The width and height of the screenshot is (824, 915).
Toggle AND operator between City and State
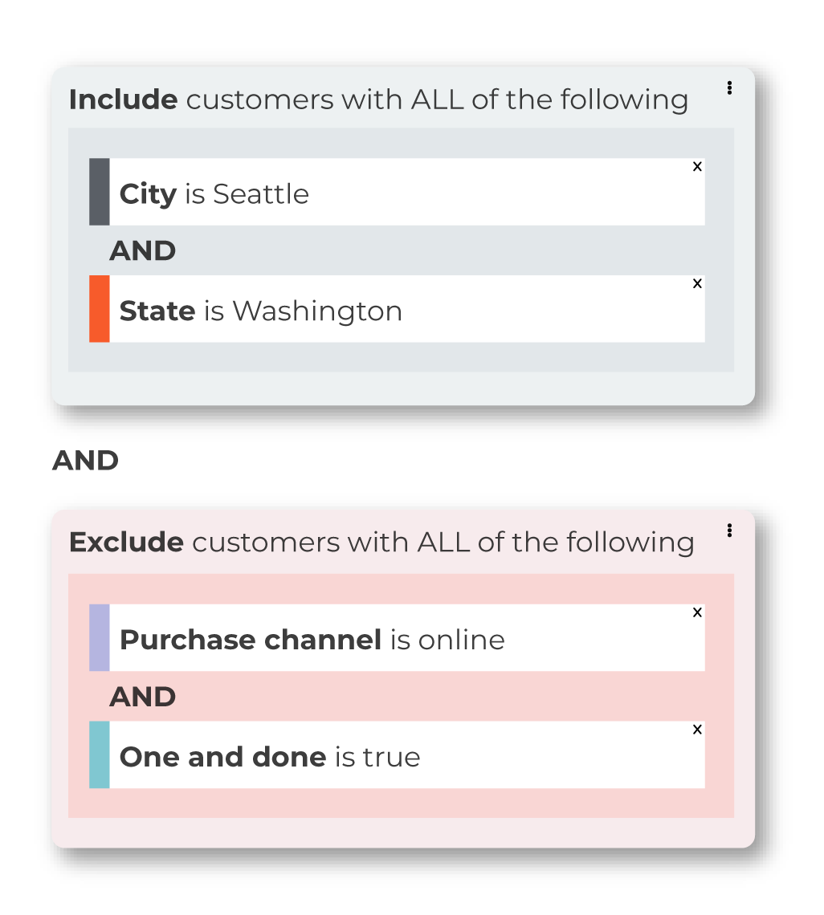[142, 251]
